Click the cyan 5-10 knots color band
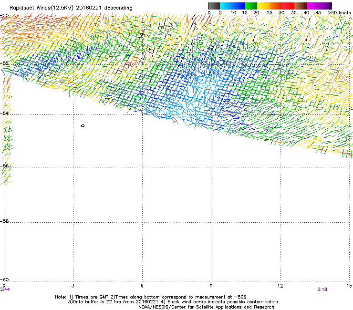Viewport: 353px width, 310px height. (226, 6)
